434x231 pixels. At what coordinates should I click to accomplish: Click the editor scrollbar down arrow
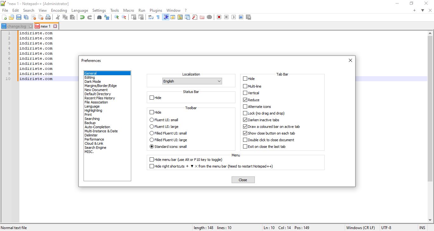click(x=431, y=220)
